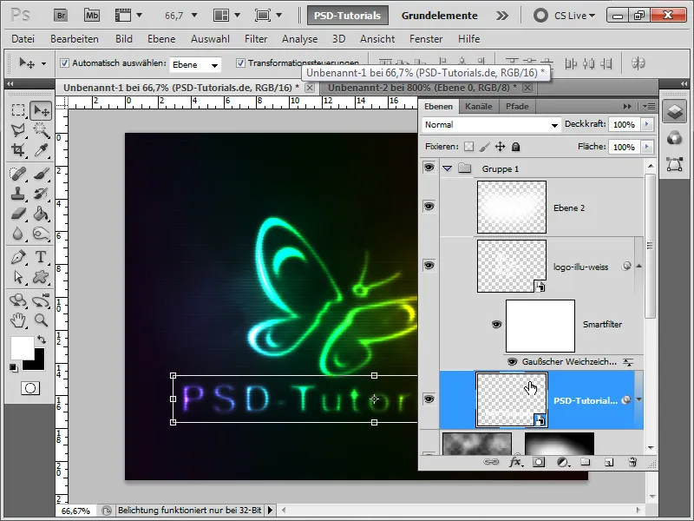
Task: Toggle lock position
Action: click(501, 147)
